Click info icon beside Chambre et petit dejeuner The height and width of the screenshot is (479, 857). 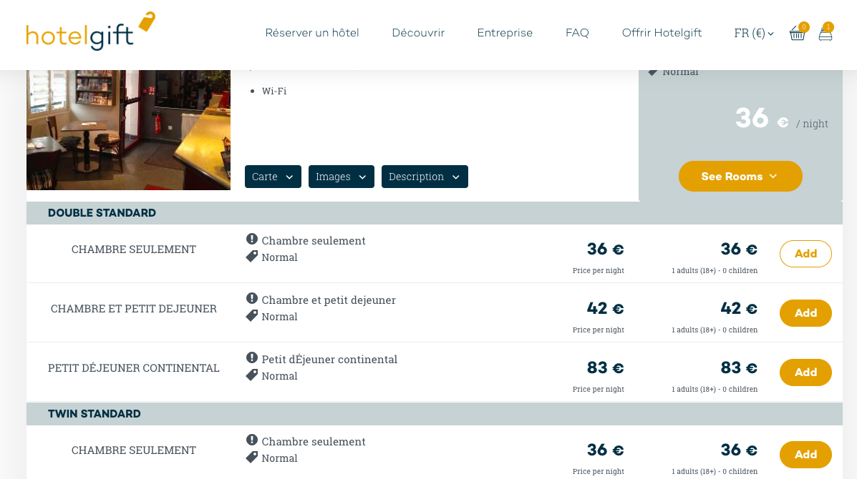[251, 298]
